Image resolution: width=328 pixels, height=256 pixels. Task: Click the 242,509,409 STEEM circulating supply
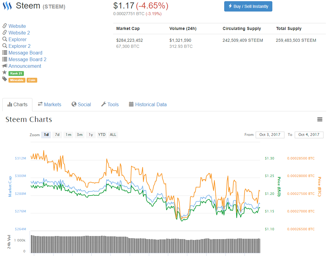tap(243, 40)
